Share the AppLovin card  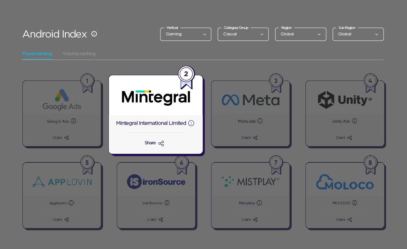pyautogui.click(x=60, y=219)
